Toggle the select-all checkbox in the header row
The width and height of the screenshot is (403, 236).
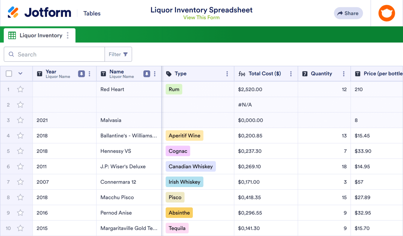pos(9,73)
